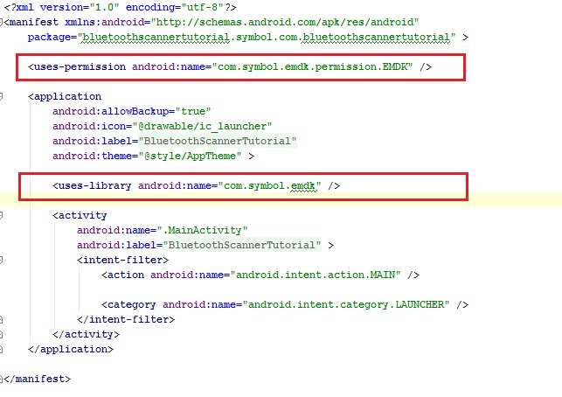Click fold marker at closing intent-filter tag
This screenshot has width=562, height=397.
point(3,319)
